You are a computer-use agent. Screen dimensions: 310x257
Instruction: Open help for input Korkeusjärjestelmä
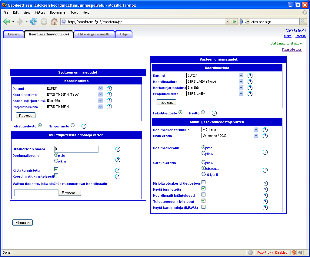[x=109, y=101]
